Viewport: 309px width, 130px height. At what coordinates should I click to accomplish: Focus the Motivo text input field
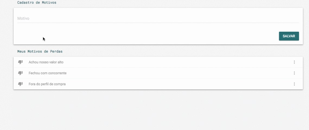[x=158, y=18]
